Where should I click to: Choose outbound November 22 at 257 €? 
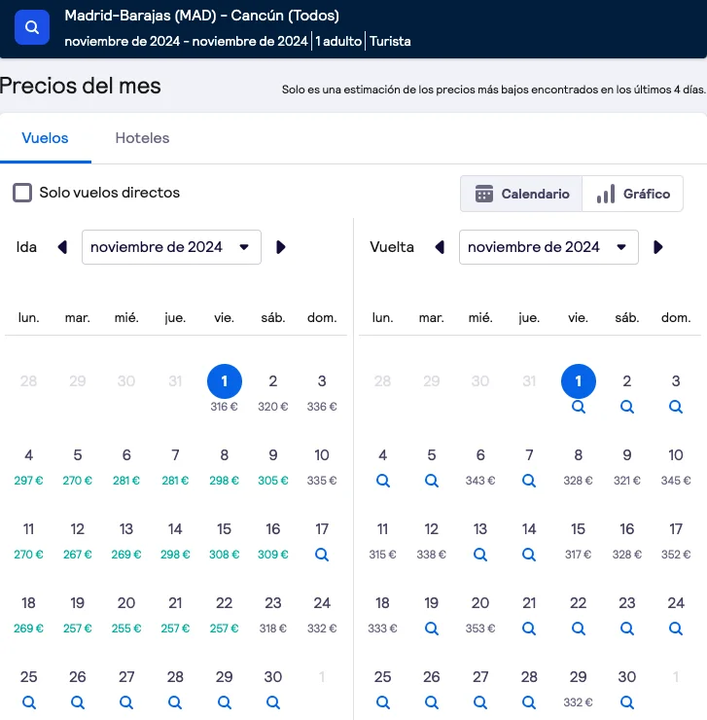tap(224, 615)
